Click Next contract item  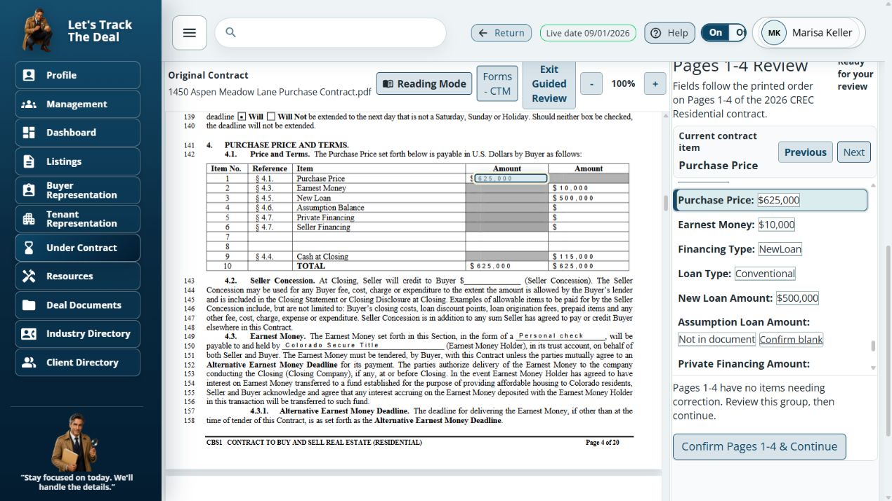(853, 152)
